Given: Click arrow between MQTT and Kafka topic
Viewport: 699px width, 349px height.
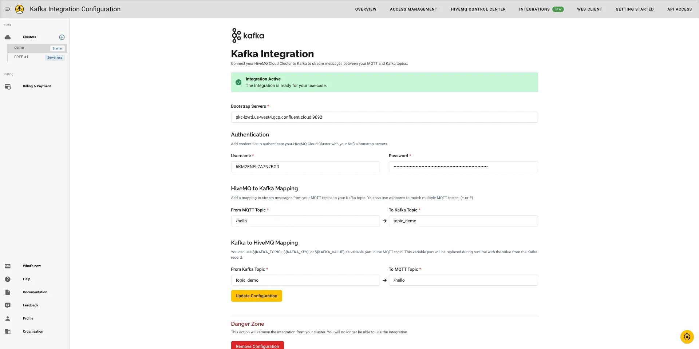Looking at the screenshot, I should tap(384, 221).
